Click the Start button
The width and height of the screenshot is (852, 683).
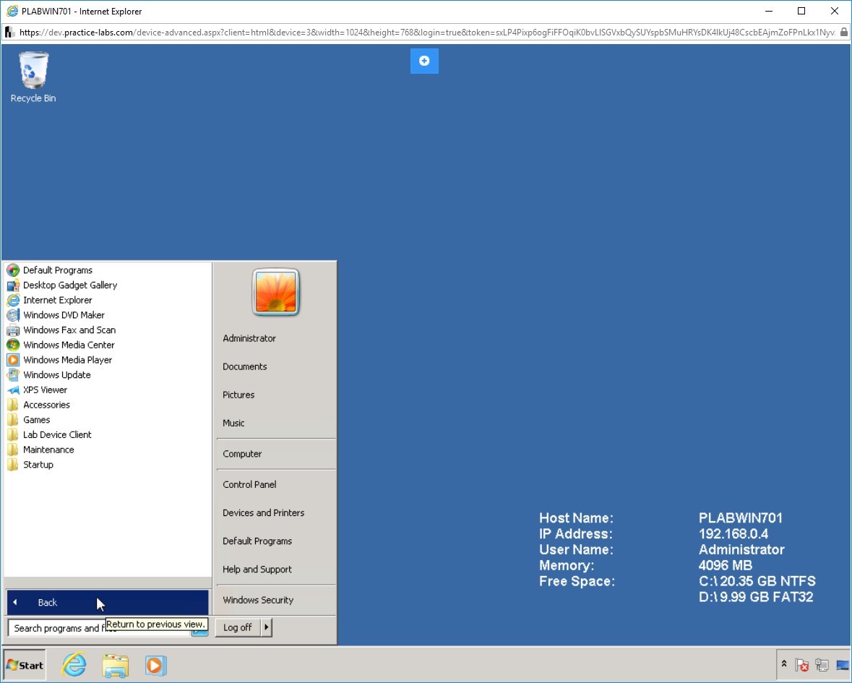[25, 665]
